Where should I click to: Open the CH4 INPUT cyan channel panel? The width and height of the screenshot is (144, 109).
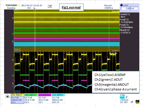click(58, 99)
